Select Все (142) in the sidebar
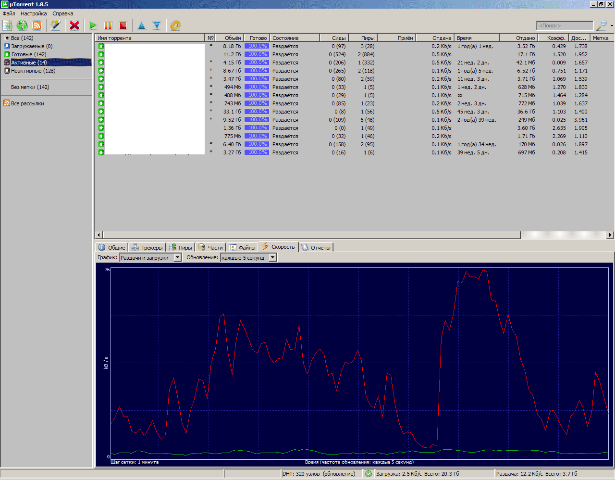The height and width of the screenshot is (480, 615). [22, 38]
